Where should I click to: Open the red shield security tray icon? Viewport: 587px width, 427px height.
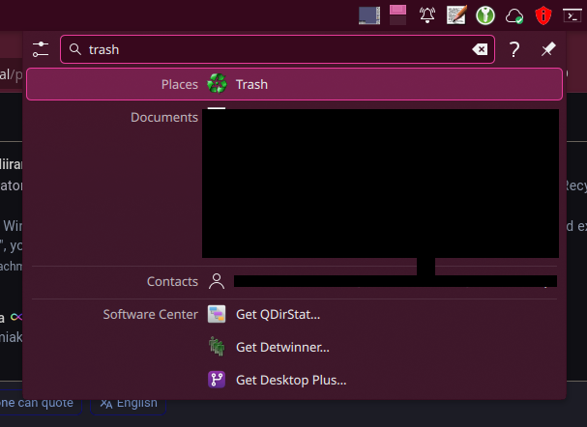(x=544, y=14)
